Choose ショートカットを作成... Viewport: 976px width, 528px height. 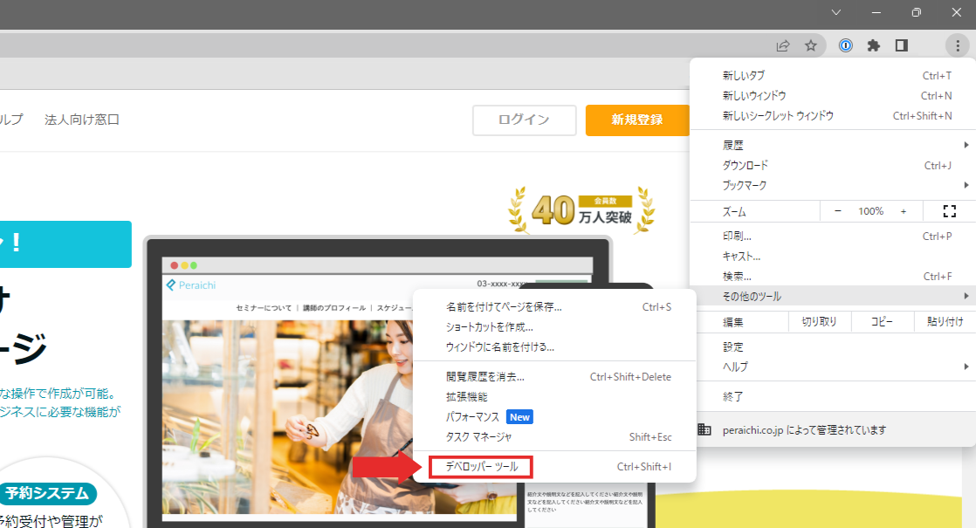point(554,327)
